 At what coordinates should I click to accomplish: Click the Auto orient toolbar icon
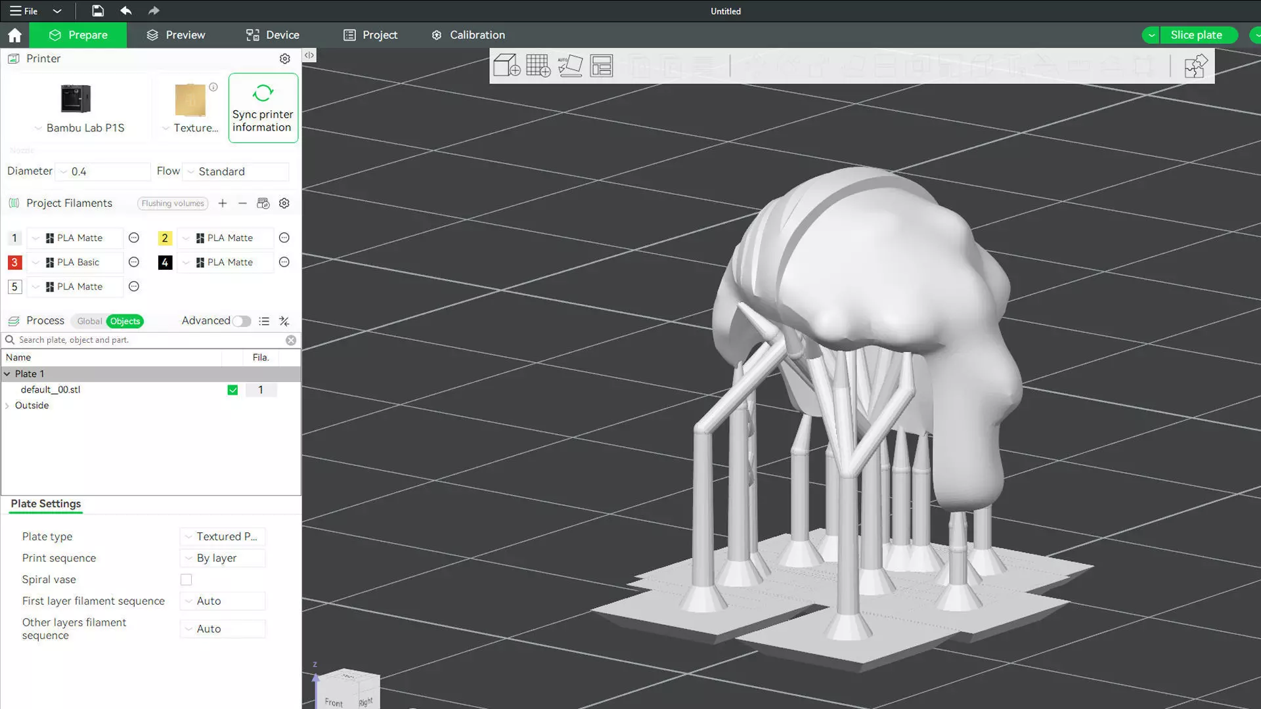click(x=569, y=66)
